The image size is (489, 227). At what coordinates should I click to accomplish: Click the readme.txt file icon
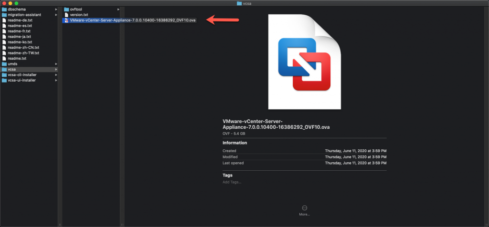tap(4, 58)
